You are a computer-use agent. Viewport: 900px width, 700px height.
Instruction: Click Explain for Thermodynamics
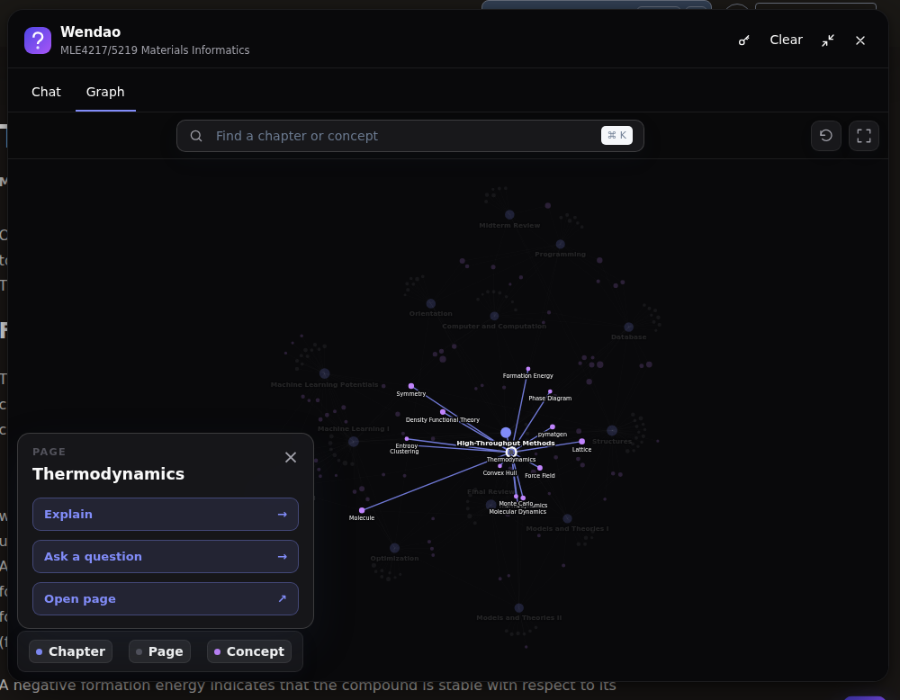pyautogui.click(x=166, y=514)
